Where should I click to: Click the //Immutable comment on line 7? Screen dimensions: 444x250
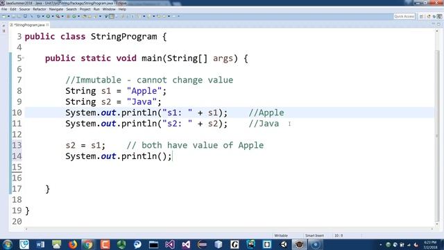click(149, 80)
